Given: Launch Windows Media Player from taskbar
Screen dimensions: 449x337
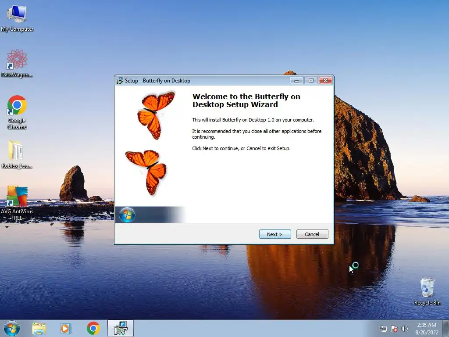Looking at the screenshot, I should click(66, 329).
